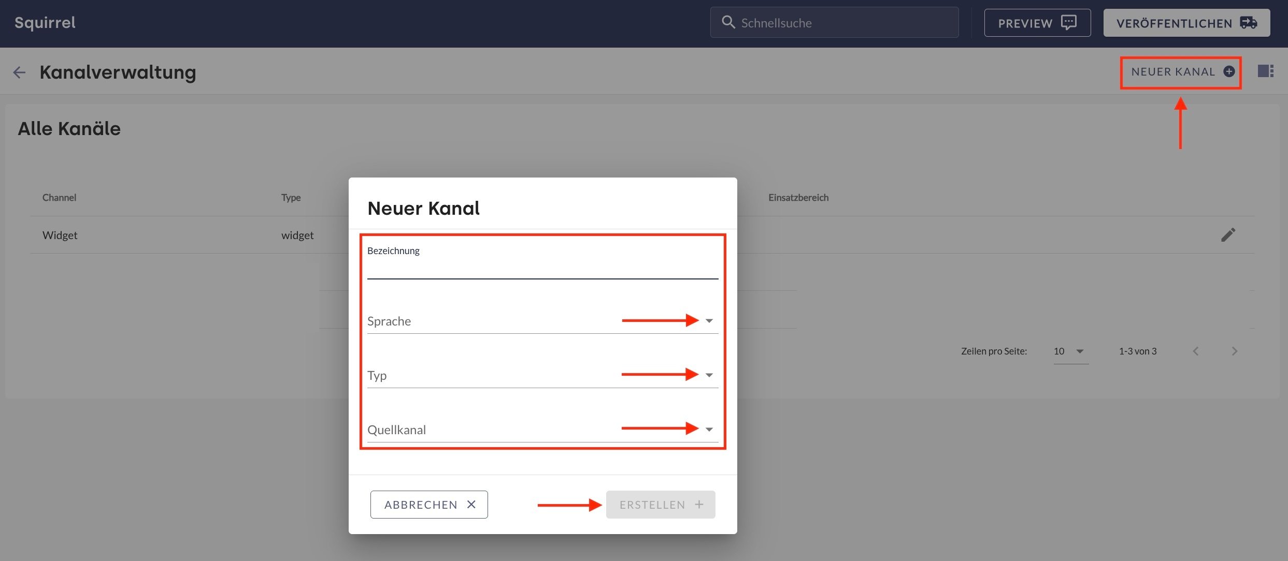Go to the previous page of channels

click(1196, 351)
